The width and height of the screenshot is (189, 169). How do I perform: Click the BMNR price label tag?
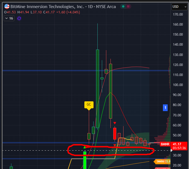click(165, 144)
